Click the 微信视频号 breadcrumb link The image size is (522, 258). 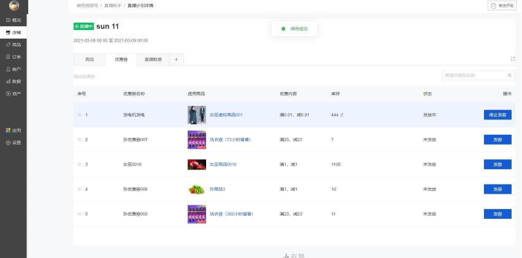88,6
